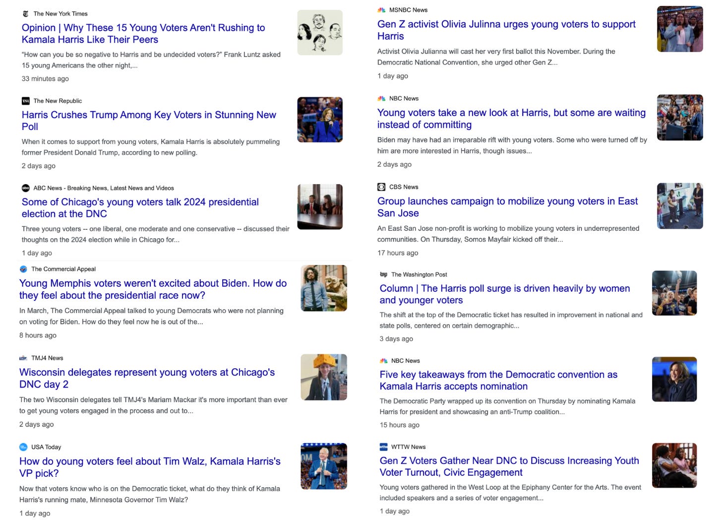
Task: Click the '8 hours ago' timestamp
Action: pyautogui.click(x=38, y=335)
